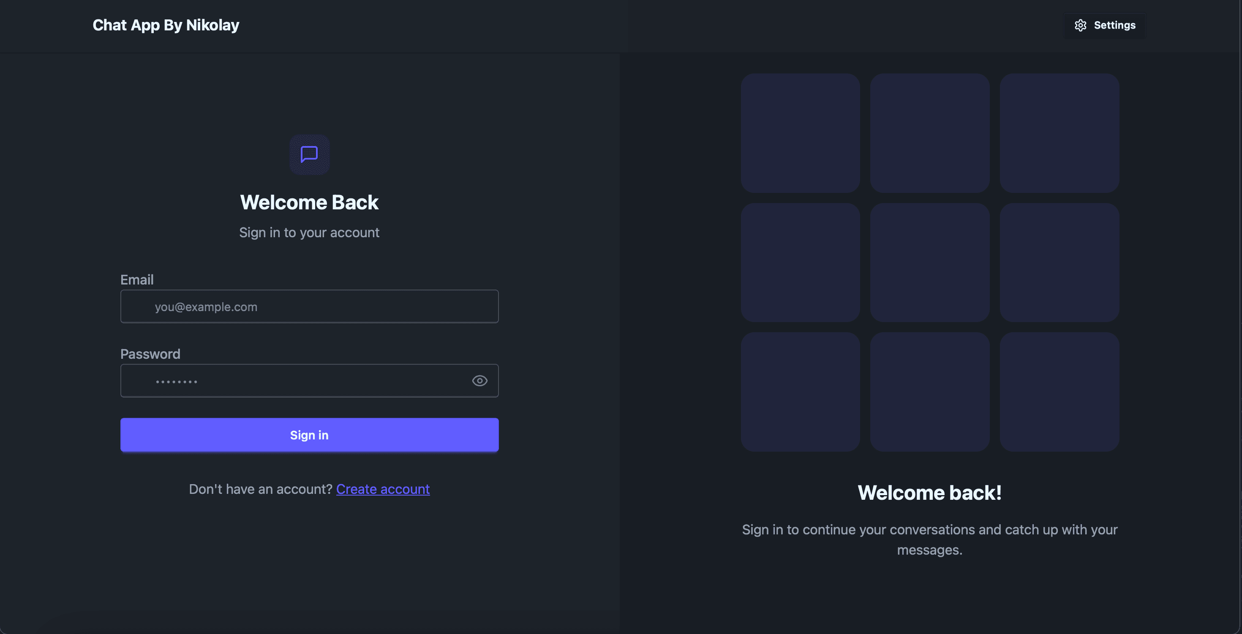Click the chat bubble logo above Welcome Back
Image resolution: width=1242 pixels, height=634 pixels.
[x=309, y=154]
